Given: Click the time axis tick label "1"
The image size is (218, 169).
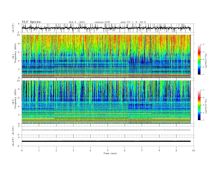Looking at the screenshot, I should click(39, 150).
